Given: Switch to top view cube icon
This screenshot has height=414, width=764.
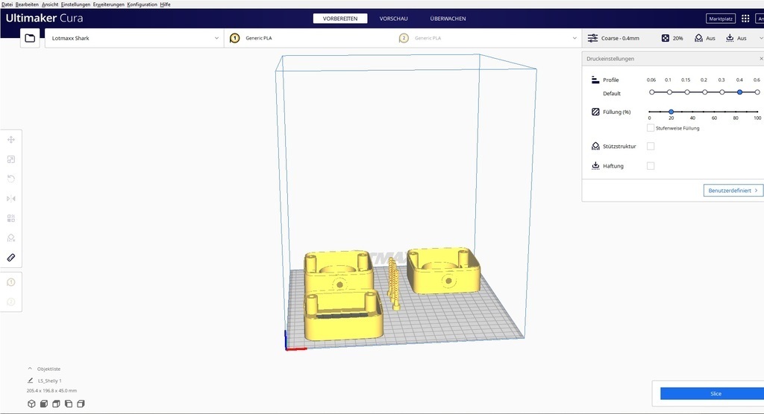Looking at the screenshot, I should pyautogui.click(x=56, y=404).
